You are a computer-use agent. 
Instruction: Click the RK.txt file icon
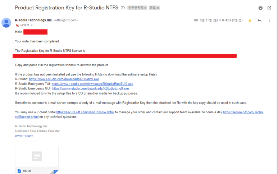point(19,171)
